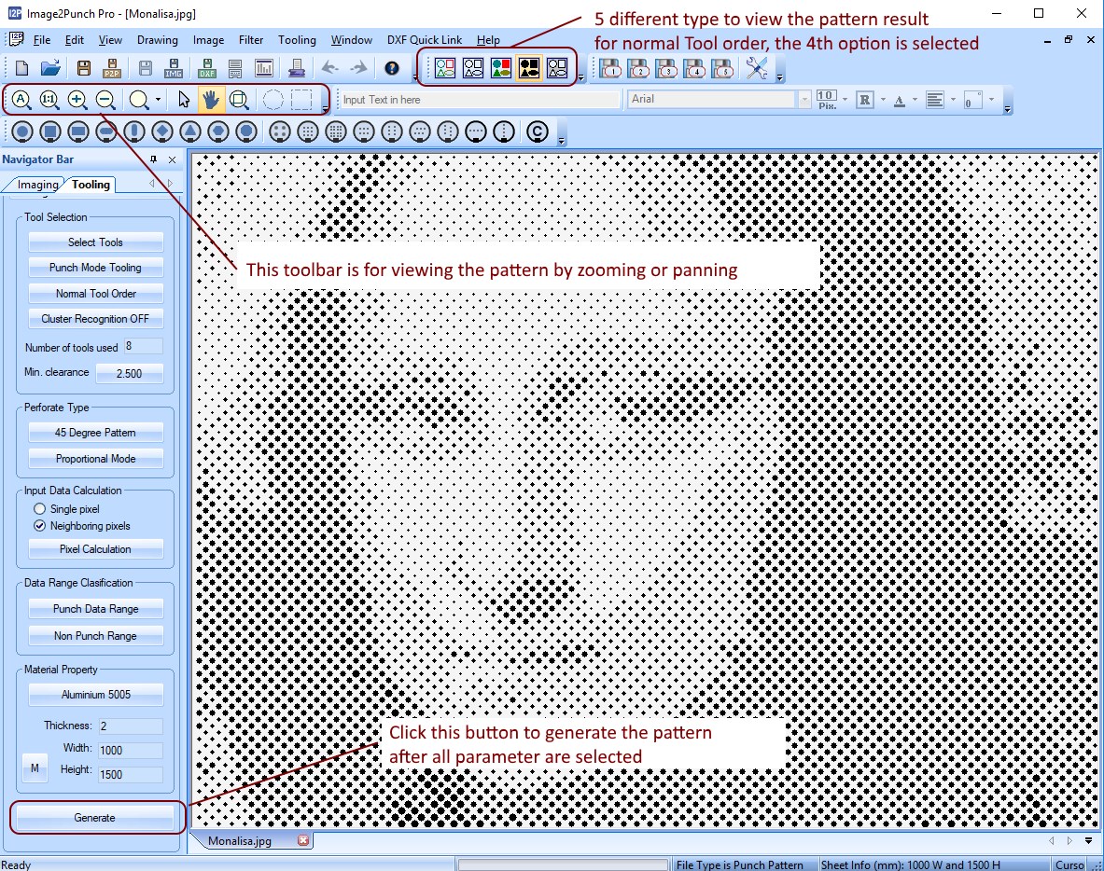Select the arrow pointer tool

(184, 100)
